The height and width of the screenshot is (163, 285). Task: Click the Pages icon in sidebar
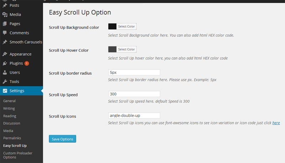pyautogui.click(x=5, y=24)
